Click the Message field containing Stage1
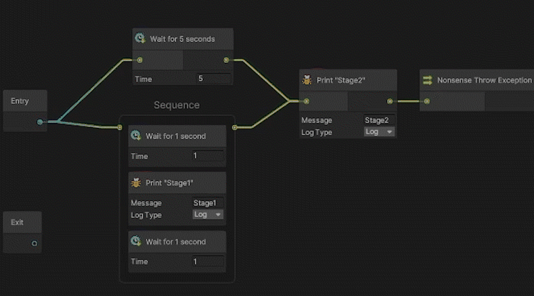This screenshot has width=534, height=296. point(208,203)
